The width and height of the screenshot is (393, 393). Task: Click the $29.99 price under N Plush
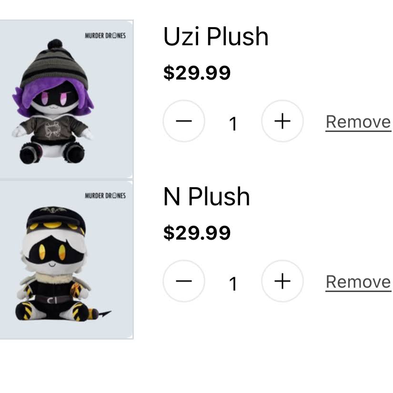pos(197,233)
